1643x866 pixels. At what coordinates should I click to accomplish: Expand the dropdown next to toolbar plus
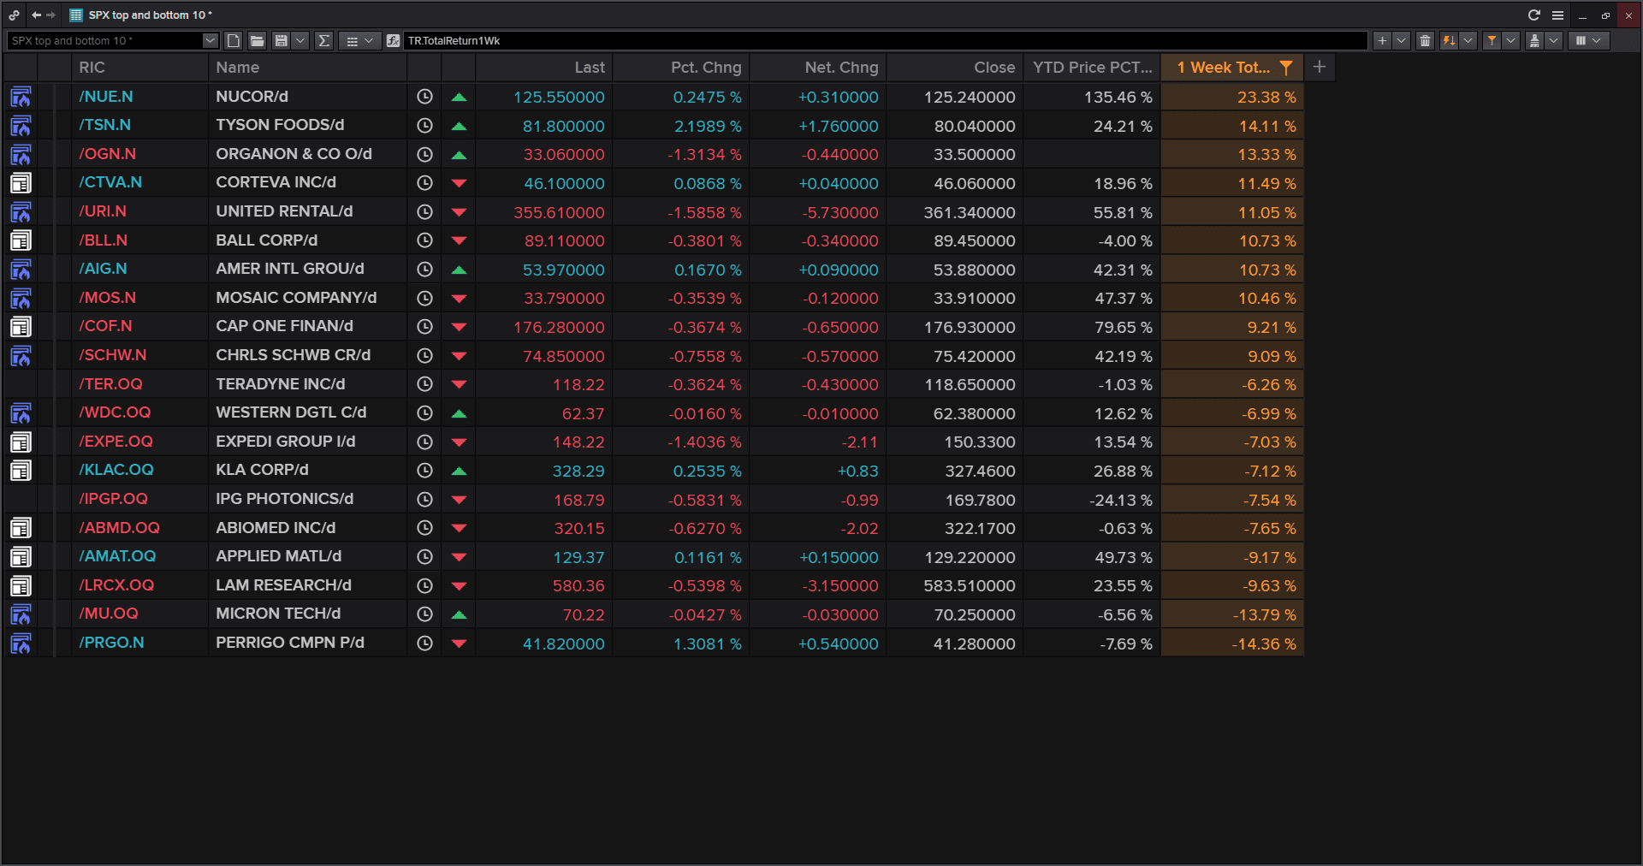pos(1401,40)
